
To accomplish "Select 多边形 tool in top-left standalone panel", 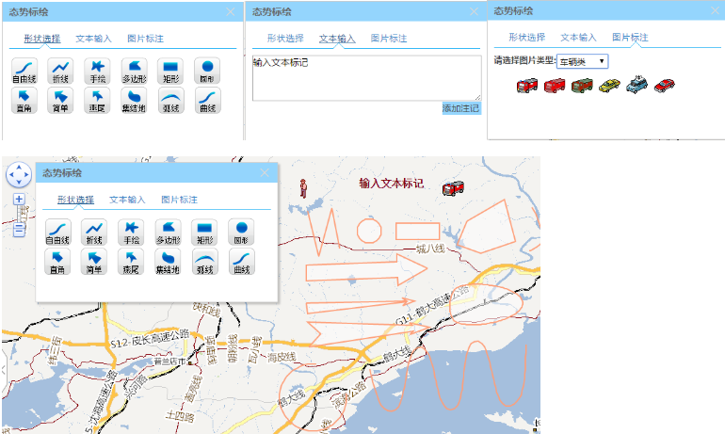I will [134, 71].
